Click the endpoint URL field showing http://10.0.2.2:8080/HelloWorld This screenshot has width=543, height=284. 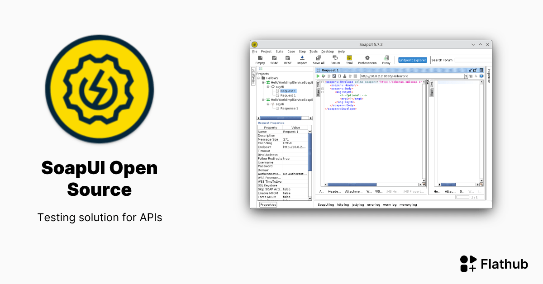412,76
